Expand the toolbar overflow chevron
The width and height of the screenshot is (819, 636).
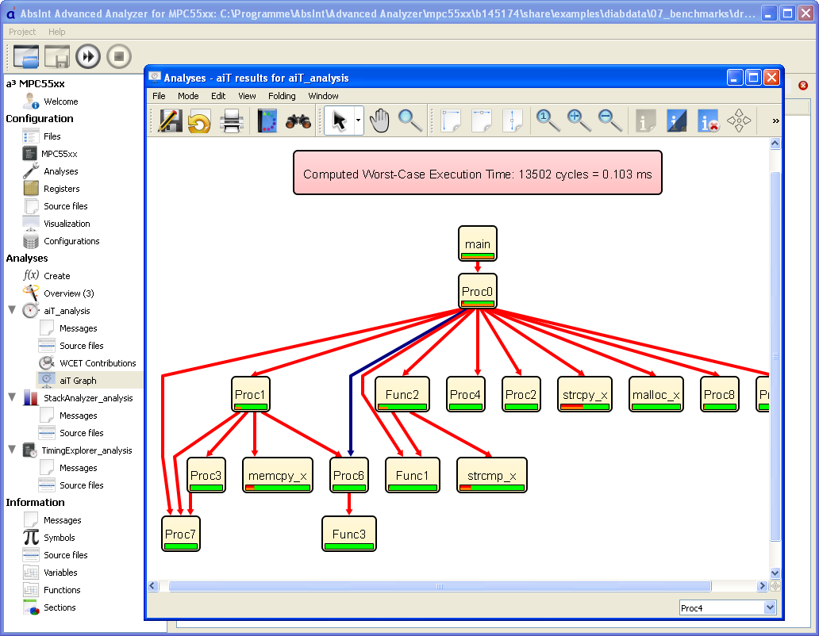coord(775,121)
